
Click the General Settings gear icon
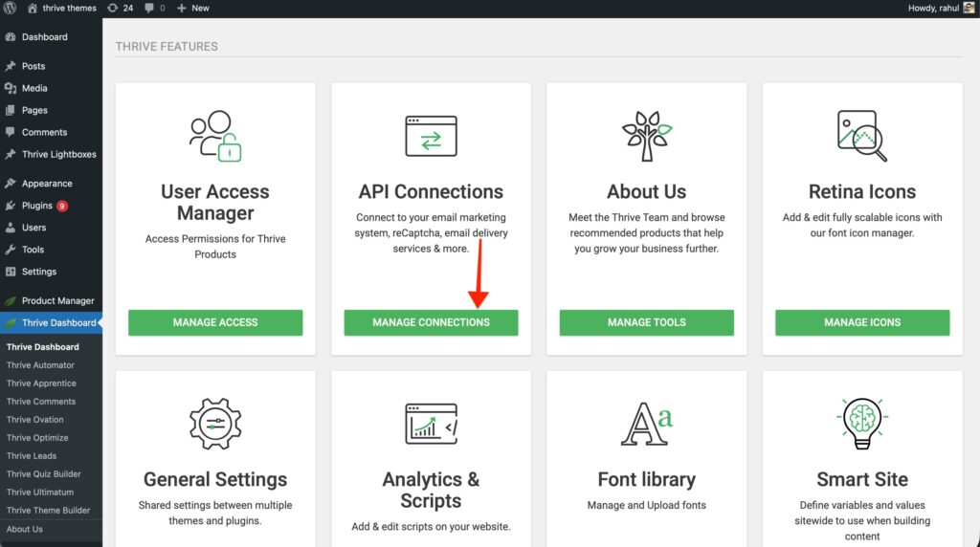coord(215,424)
